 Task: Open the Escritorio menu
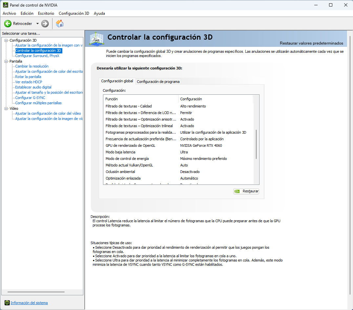(x=46, y=13)
